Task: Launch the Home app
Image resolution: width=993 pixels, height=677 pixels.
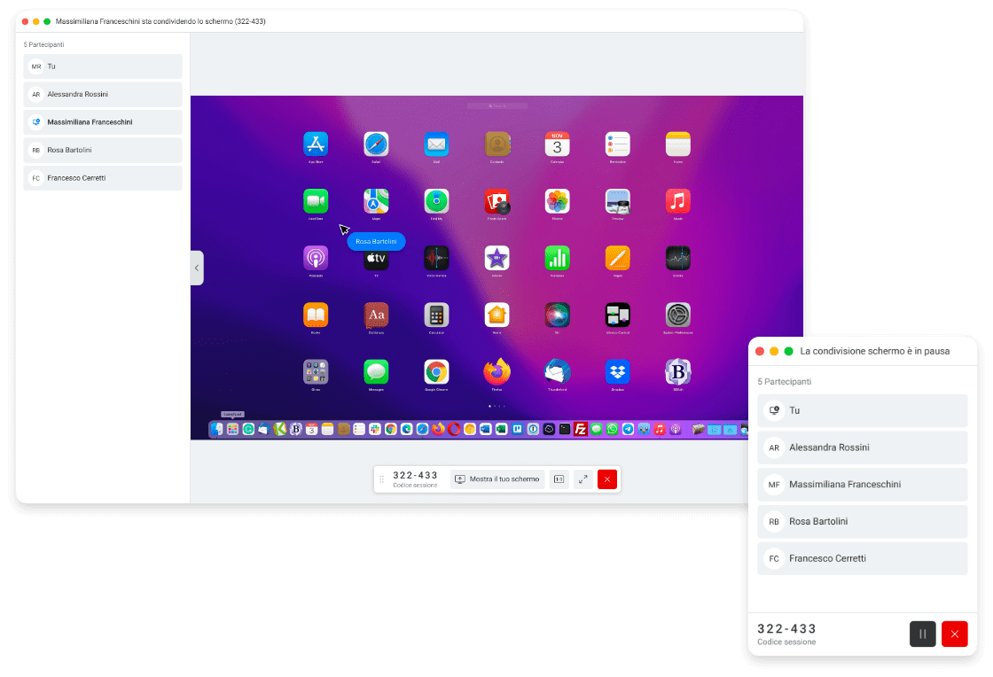Action: (x=497, y=315)
